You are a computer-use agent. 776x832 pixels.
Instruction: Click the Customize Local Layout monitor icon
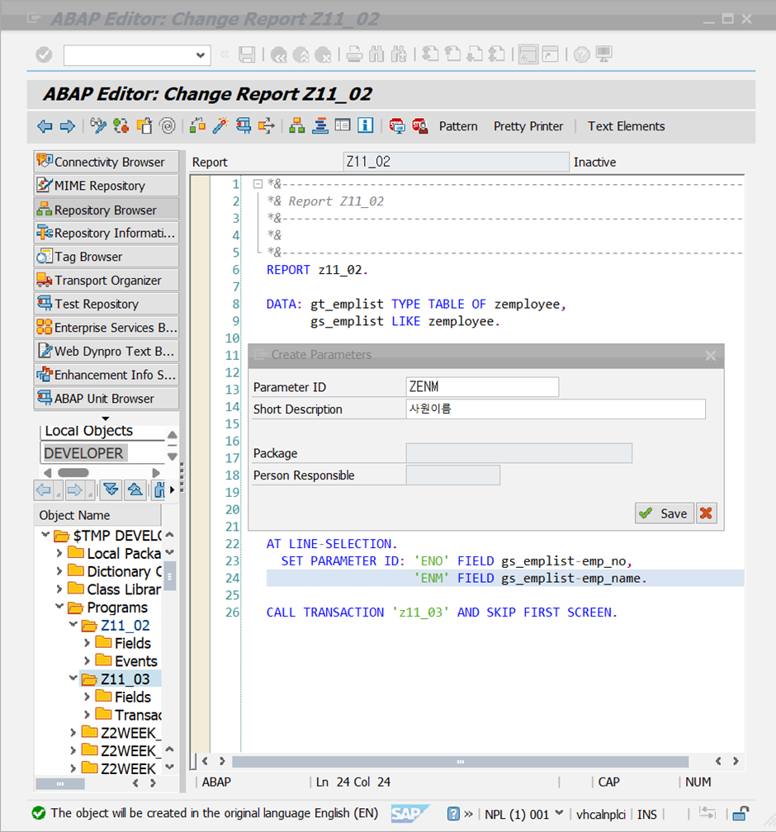[x=604, y=54]
